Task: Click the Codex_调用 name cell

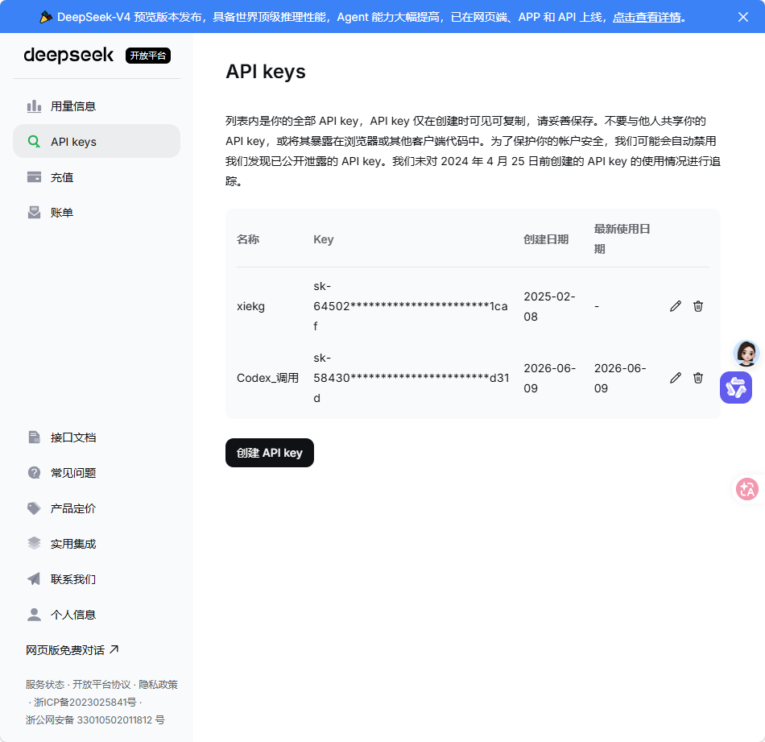Action: coord(267,378)
